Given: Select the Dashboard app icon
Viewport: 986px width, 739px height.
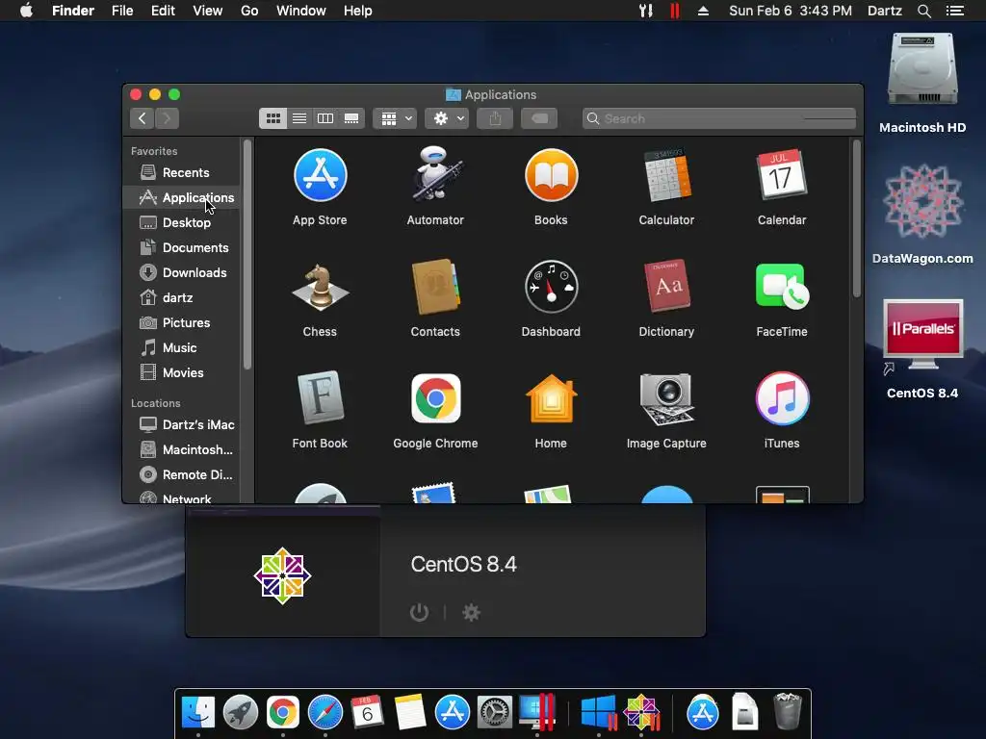Looking at the screenshot, I should click(551, 287).
